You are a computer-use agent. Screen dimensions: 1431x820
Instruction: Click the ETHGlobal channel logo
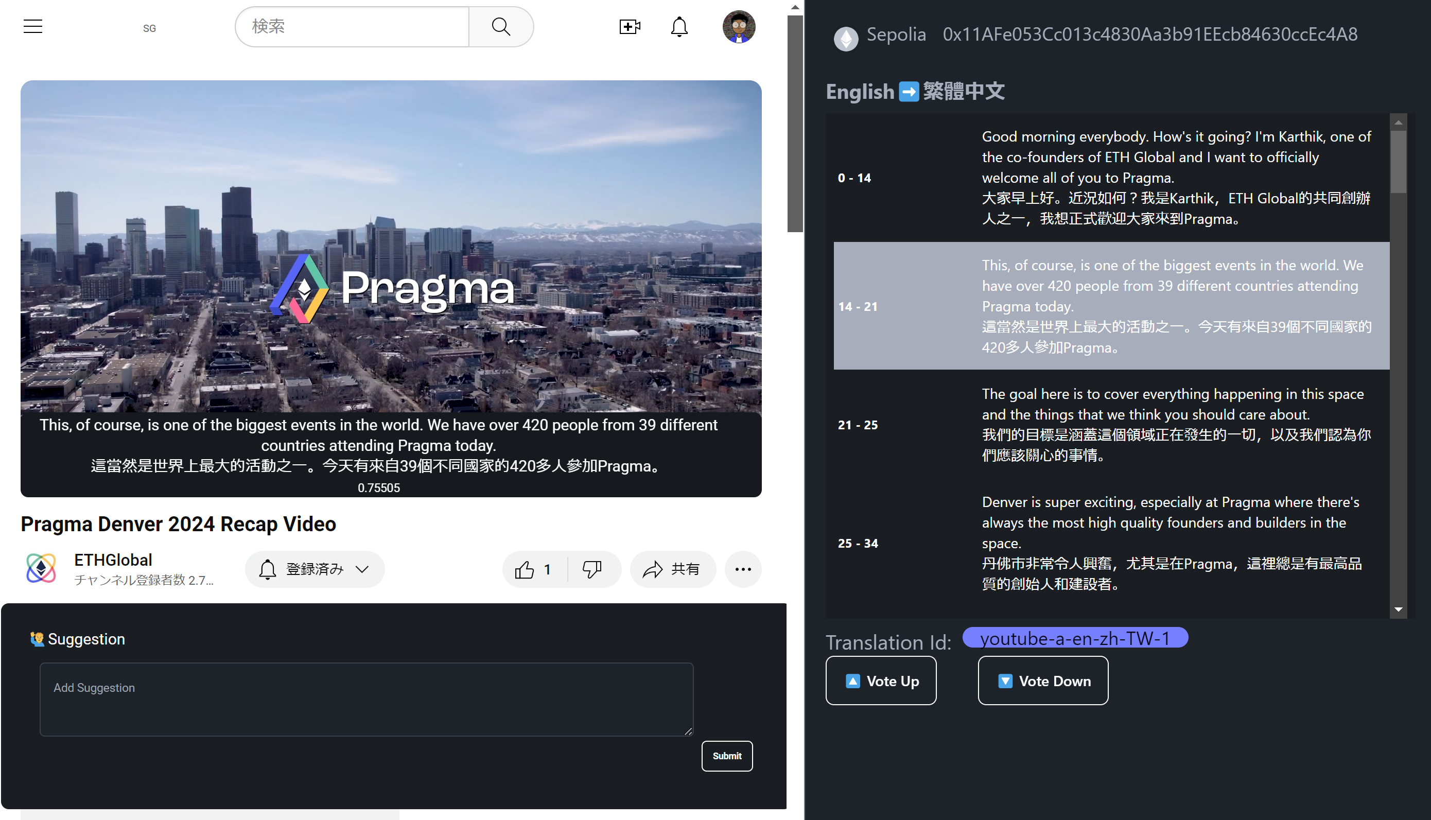(41, 568)
